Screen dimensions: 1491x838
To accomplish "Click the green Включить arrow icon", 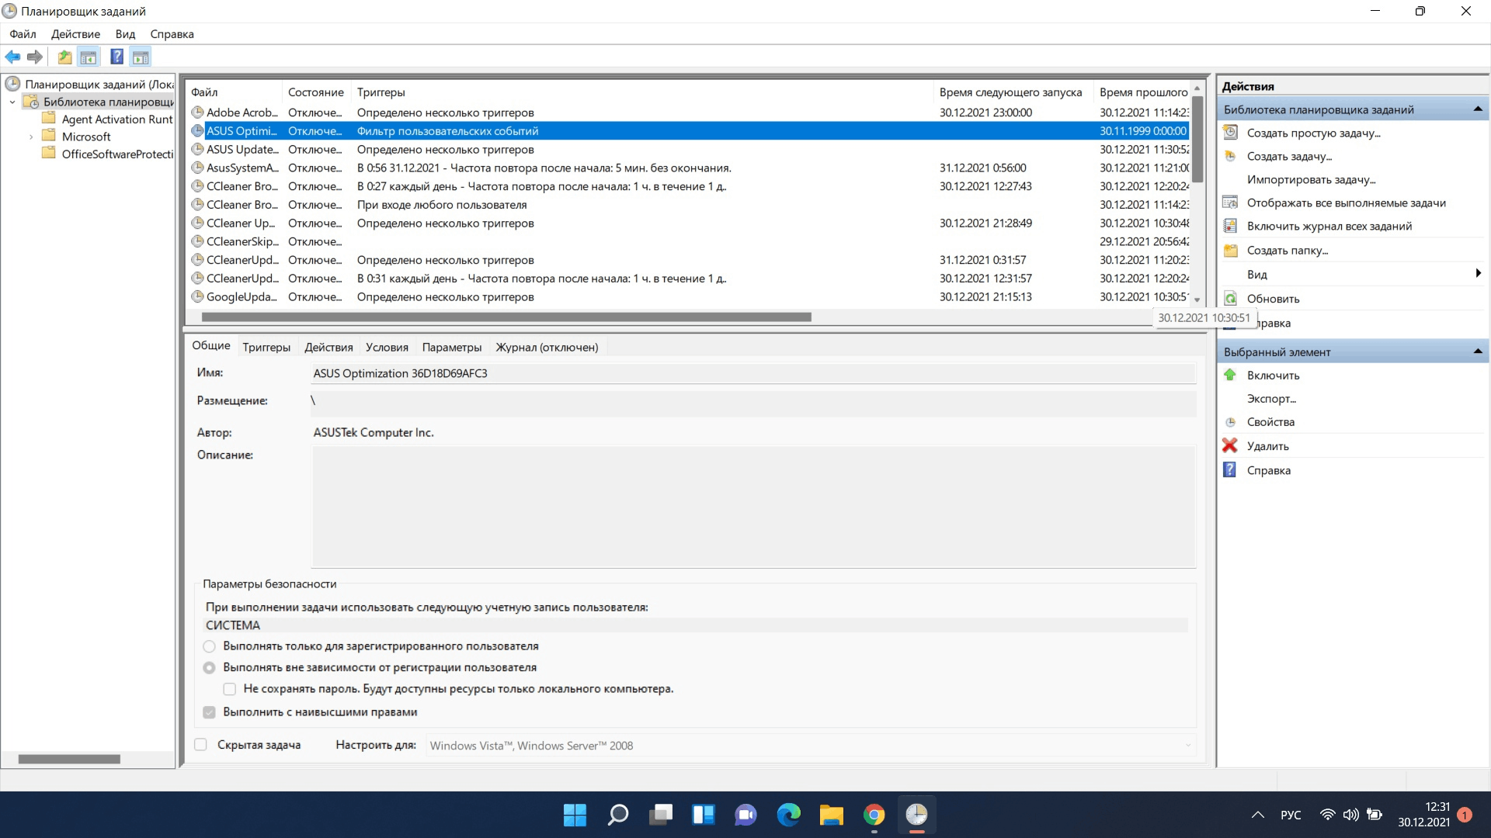I will [x=1230, y=375].
